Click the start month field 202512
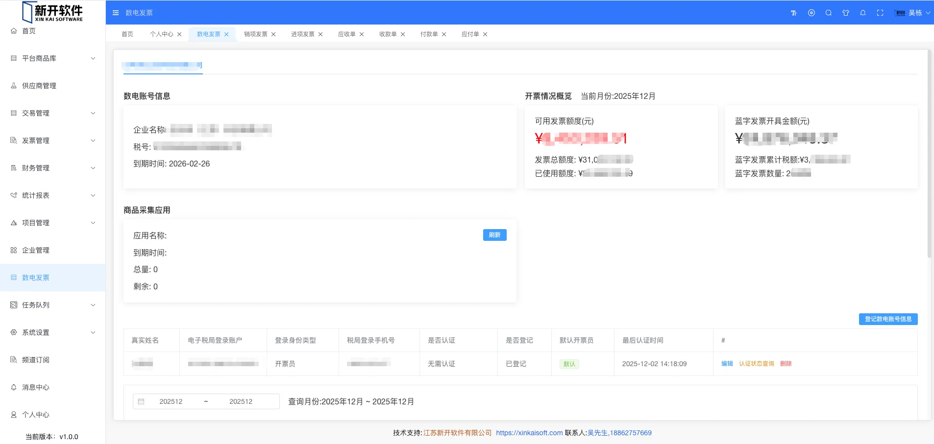Viewport: 934px width, 444px height. click(171, 401)
